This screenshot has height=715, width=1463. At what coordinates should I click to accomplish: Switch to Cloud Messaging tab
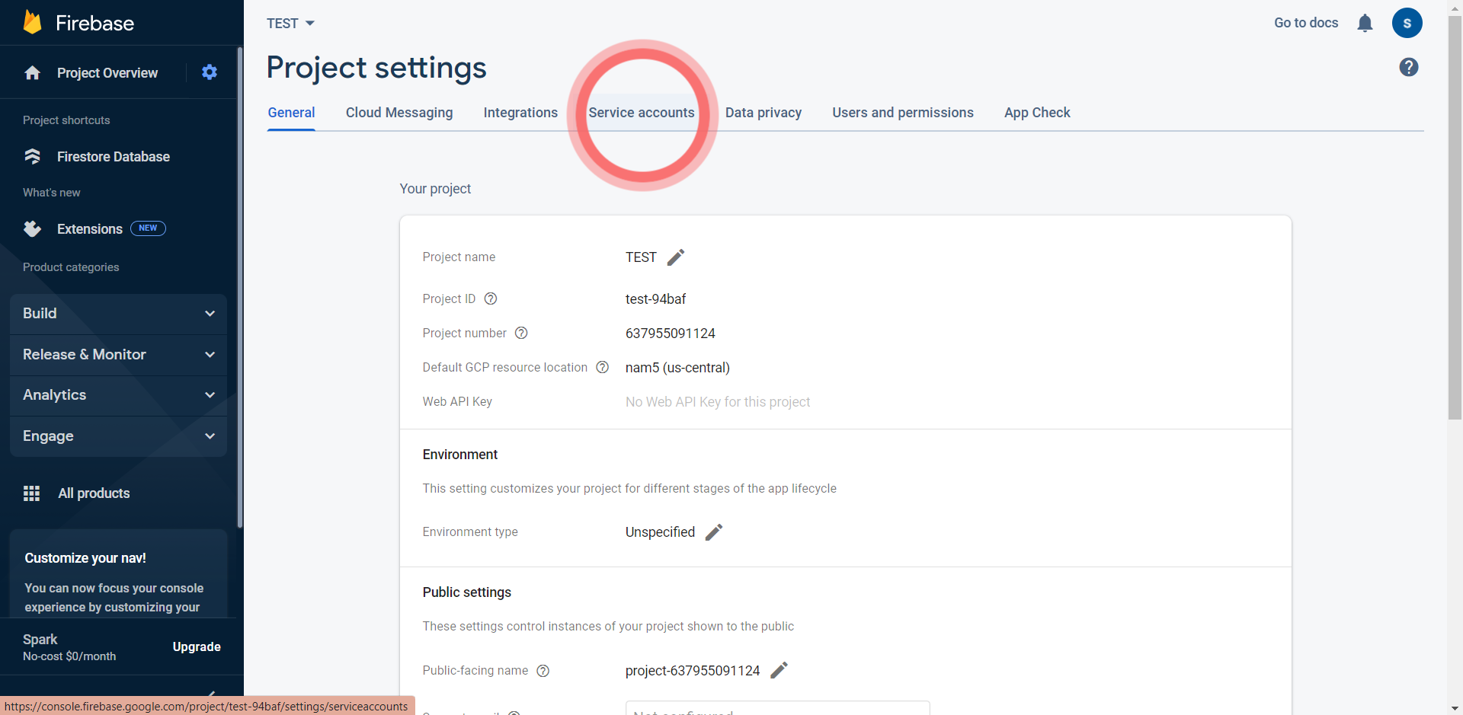(399, 113)
